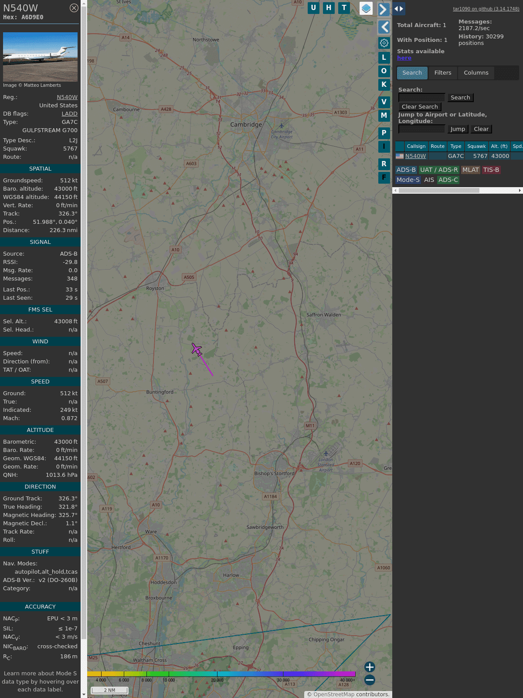Screen dimensions: 523x698
Task: Zoom in with the plus icon
Action: (370, 667)
